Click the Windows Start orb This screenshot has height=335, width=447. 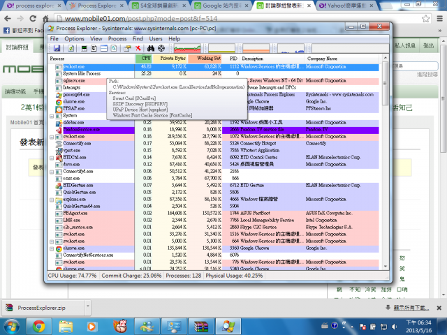tap(12, 327)
